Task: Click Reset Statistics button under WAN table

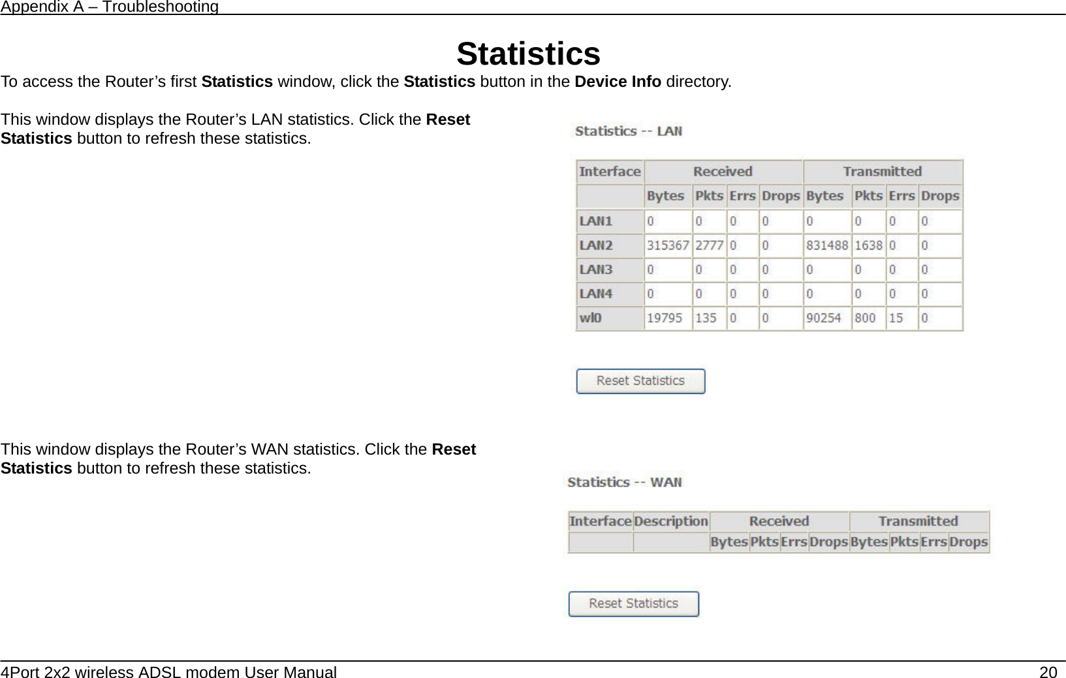Action: click(633, 604)
